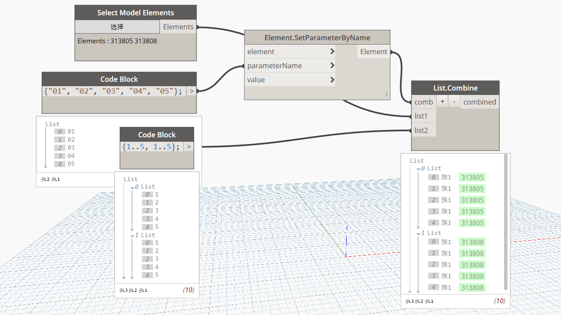The width and height of the screenshot is (561, 315).
Task: Click the "Elements : 313805 313808" text
Action: tap(117, 41)
